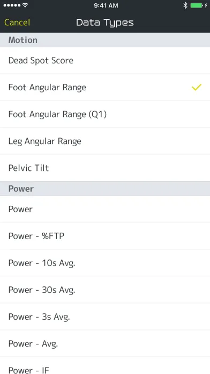Pick Power - 30s Avg. entry
This screenshot has height=374, width=210.
(105, 290)
